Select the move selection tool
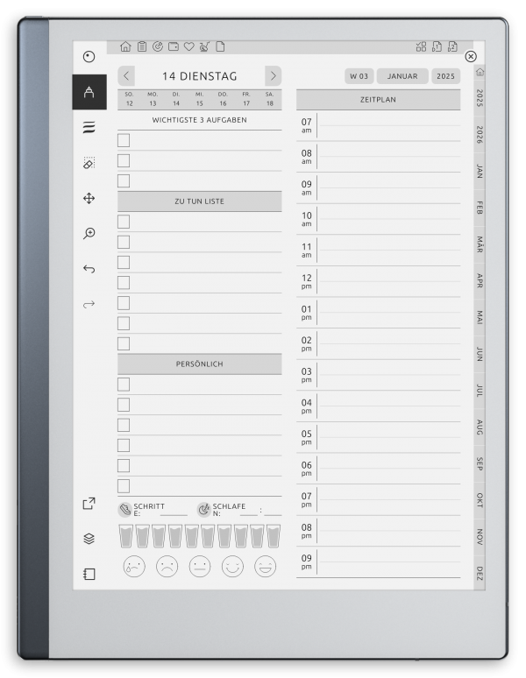Image resolution: width=526 pixels, height=678 pixels. pos(89,199)
